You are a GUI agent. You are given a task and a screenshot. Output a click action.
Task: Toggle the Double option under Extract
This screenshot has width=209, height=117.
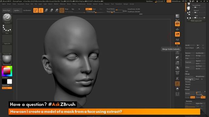(x=193, y=97)
